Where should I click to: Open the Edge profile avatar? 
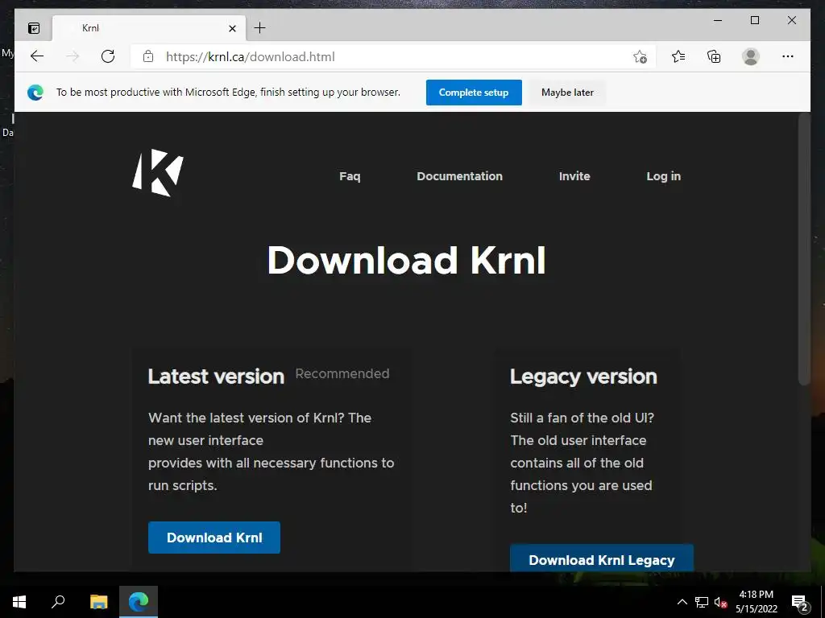click(751, 56)
